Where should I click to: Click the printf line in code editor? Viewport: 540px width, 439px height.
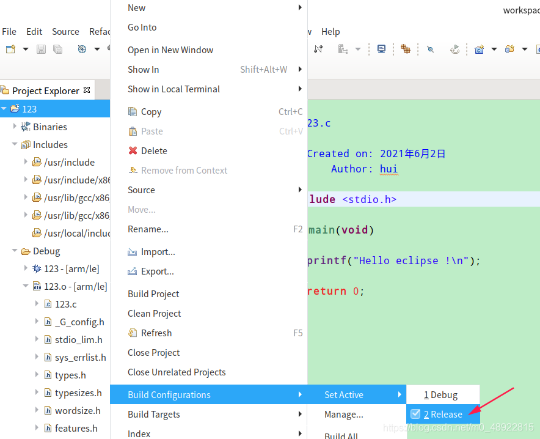pos(393,260)
